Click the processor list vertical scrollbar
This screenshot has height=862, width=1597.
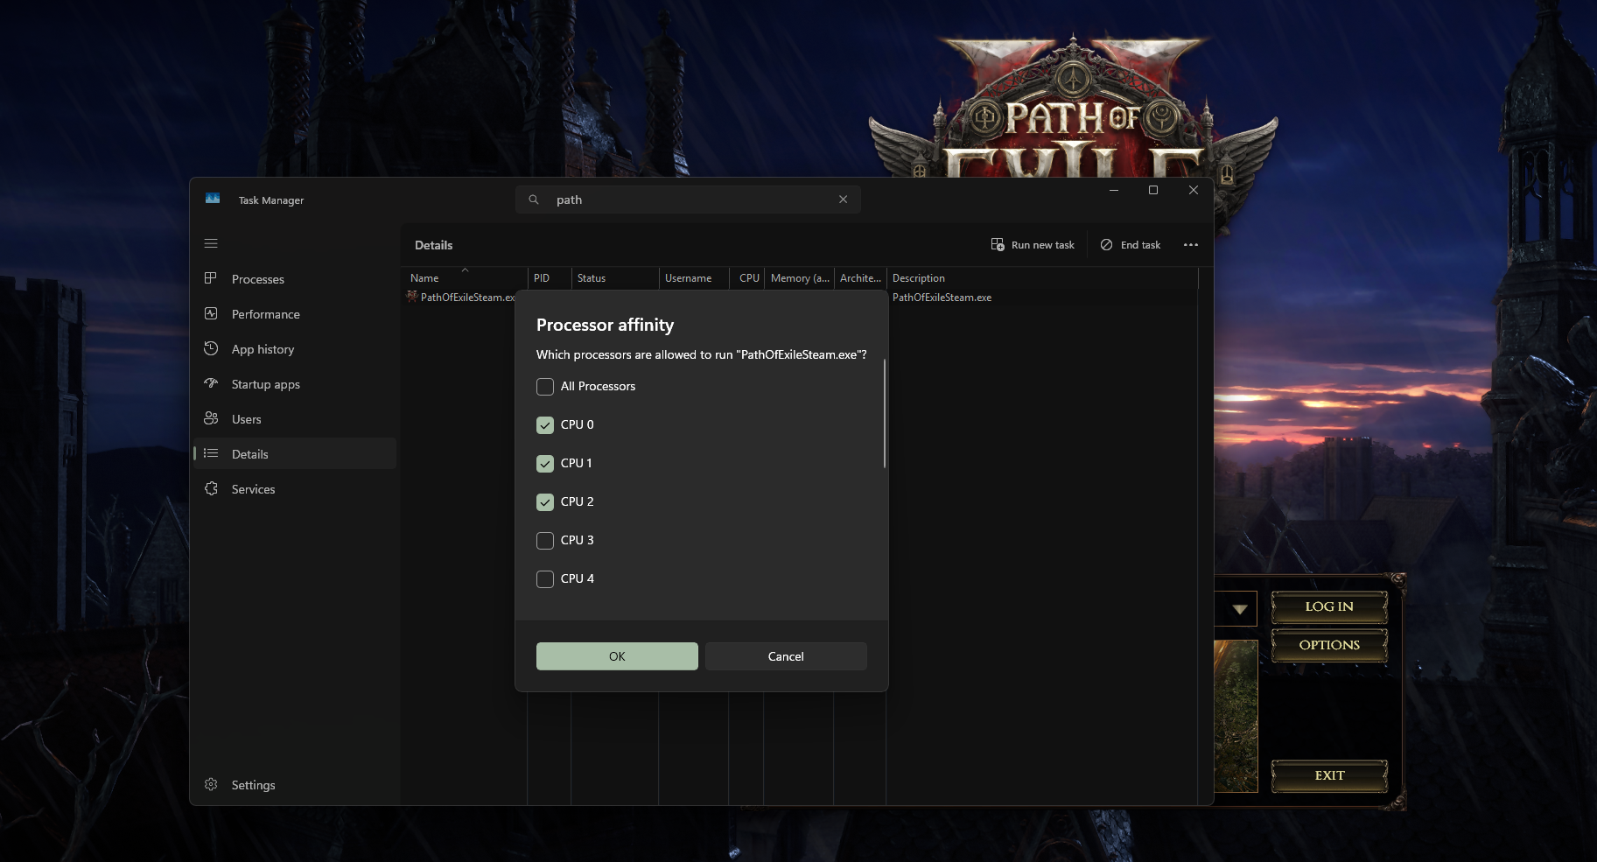(x=885, y=413)
